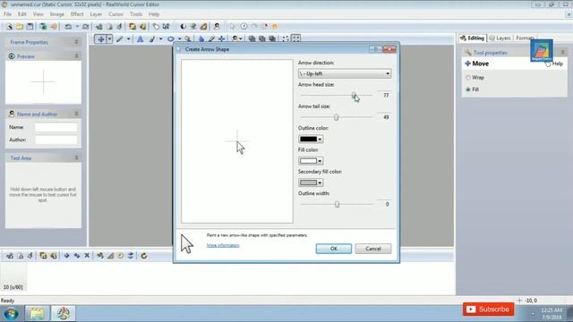This screenshot has width=573, height=322.
Task: Click the person portrait icon in the main toolbar
Action: [x=217, y=26]
